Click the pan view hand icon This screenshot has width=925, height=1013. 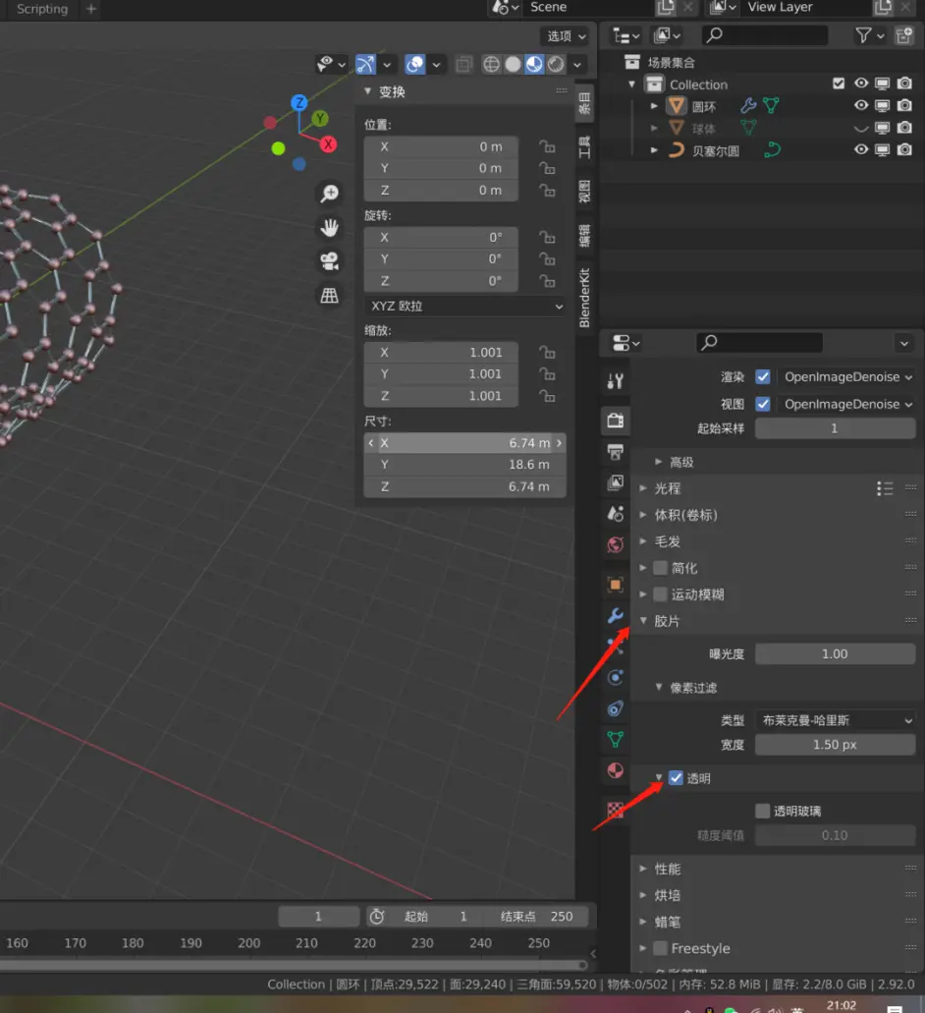tap(330, 227)
